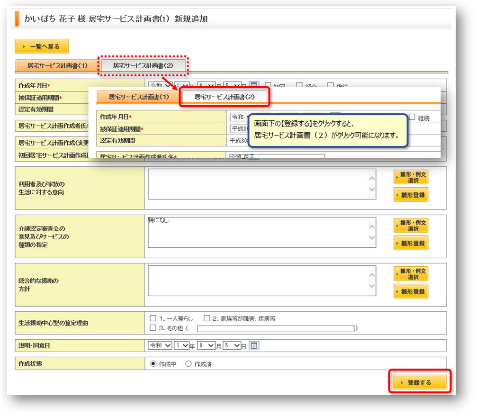Click the 説明・同意日 label
Image resolution: width=485 pixels, height=417 pixels.
pyautogui.click(x=34, y=345)
